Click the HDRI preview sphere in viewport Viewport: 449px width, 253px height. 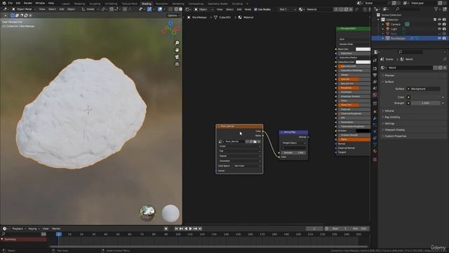147,213
